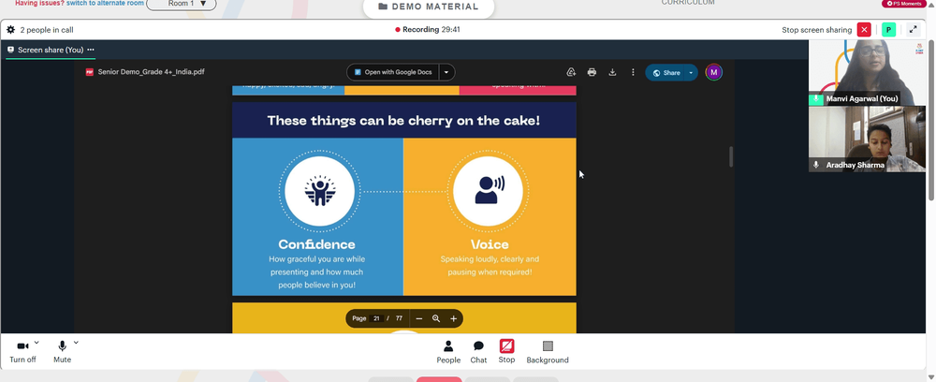Click the magnifier reset zoom icon

pos(436,318)
